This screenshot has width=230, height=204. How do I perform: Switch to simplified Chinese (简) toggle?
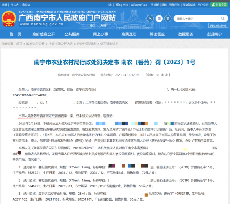[159, 19]
